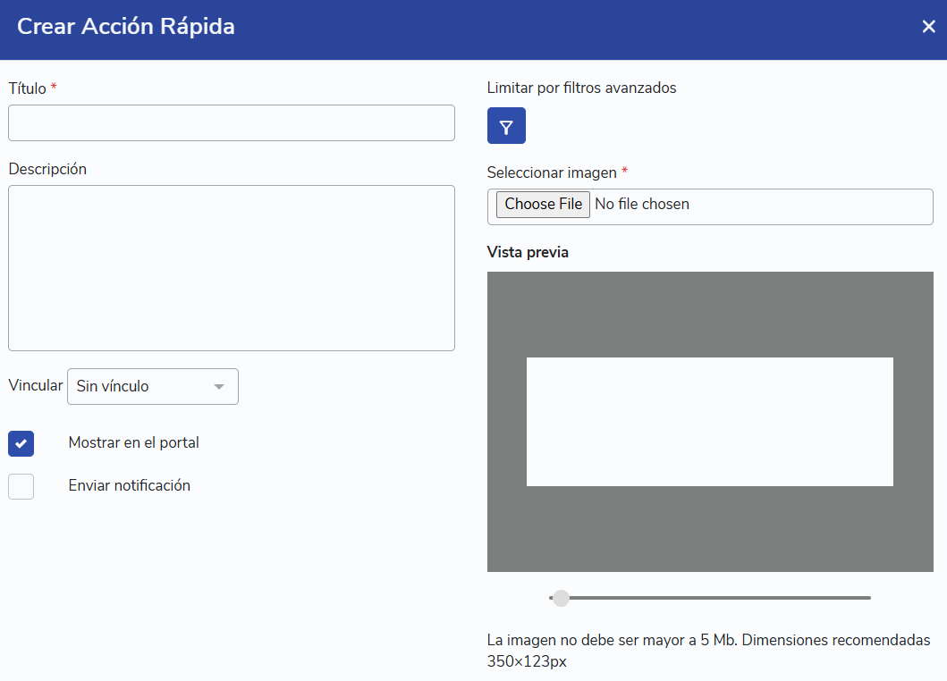This screenshot has height=681, width=947.
Task: Close the Crear Acción Rápida dialog
Action: [928, 27]
